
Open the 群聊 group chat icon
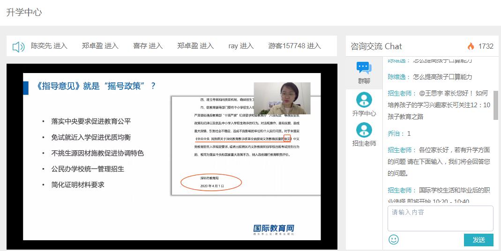(364, 67)
